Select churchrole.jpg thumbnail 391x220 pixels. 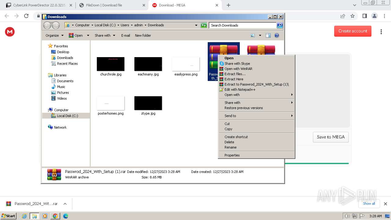(x=111, y=64)
